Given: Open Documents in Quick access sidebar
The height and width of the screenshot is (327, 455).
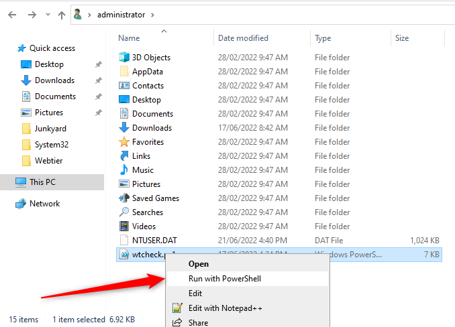Looking at the screenshot, I should 55,96.
